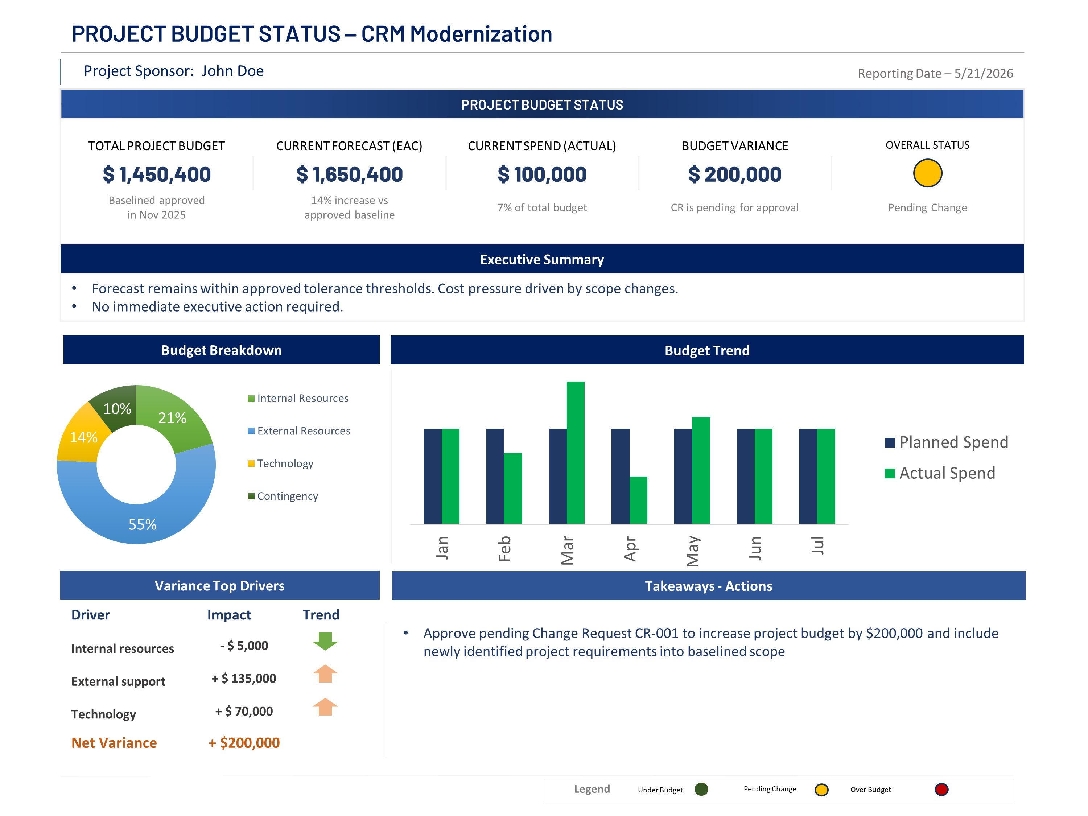This screenshot has height=816, width=1088.
Task: Click the CURRENT FORECAST (EAC) label
Action: coord(349,146)
